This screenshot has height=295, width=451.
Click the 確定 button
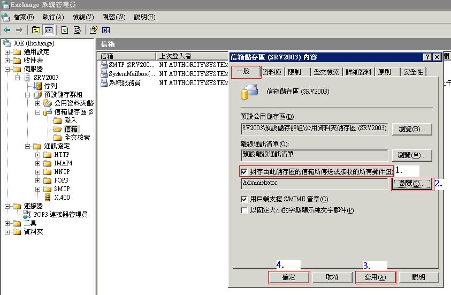click(289, 277)
